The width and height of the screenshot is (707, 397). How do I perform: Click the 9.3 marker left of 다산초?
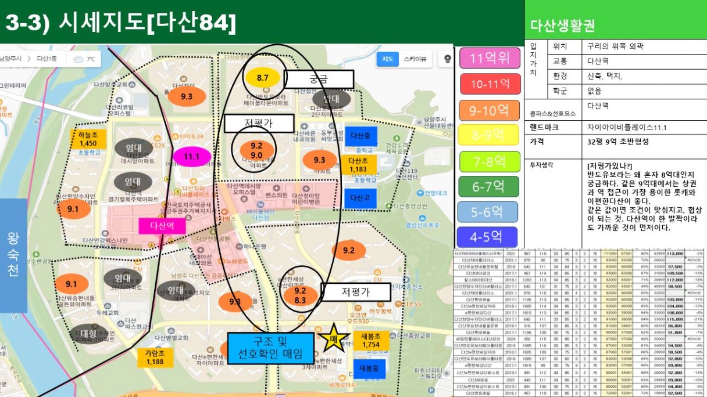(319, 160)
